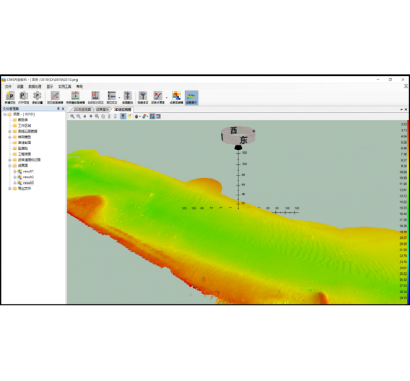410x381 pixels.
Task: Open the parameter settings gear icon
Action: tap(37, 96)
